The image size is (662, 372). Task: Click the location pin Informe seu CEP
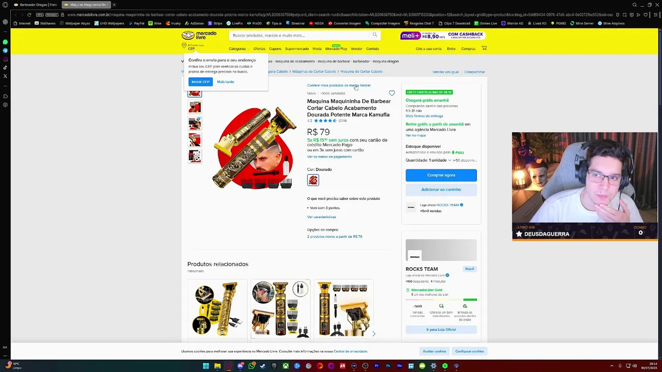coord(192,47)
